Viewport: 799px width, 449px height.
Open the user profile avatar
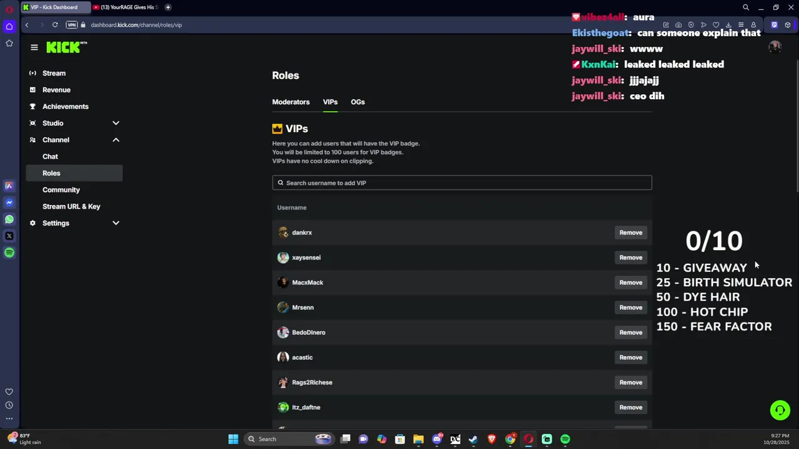775,47
